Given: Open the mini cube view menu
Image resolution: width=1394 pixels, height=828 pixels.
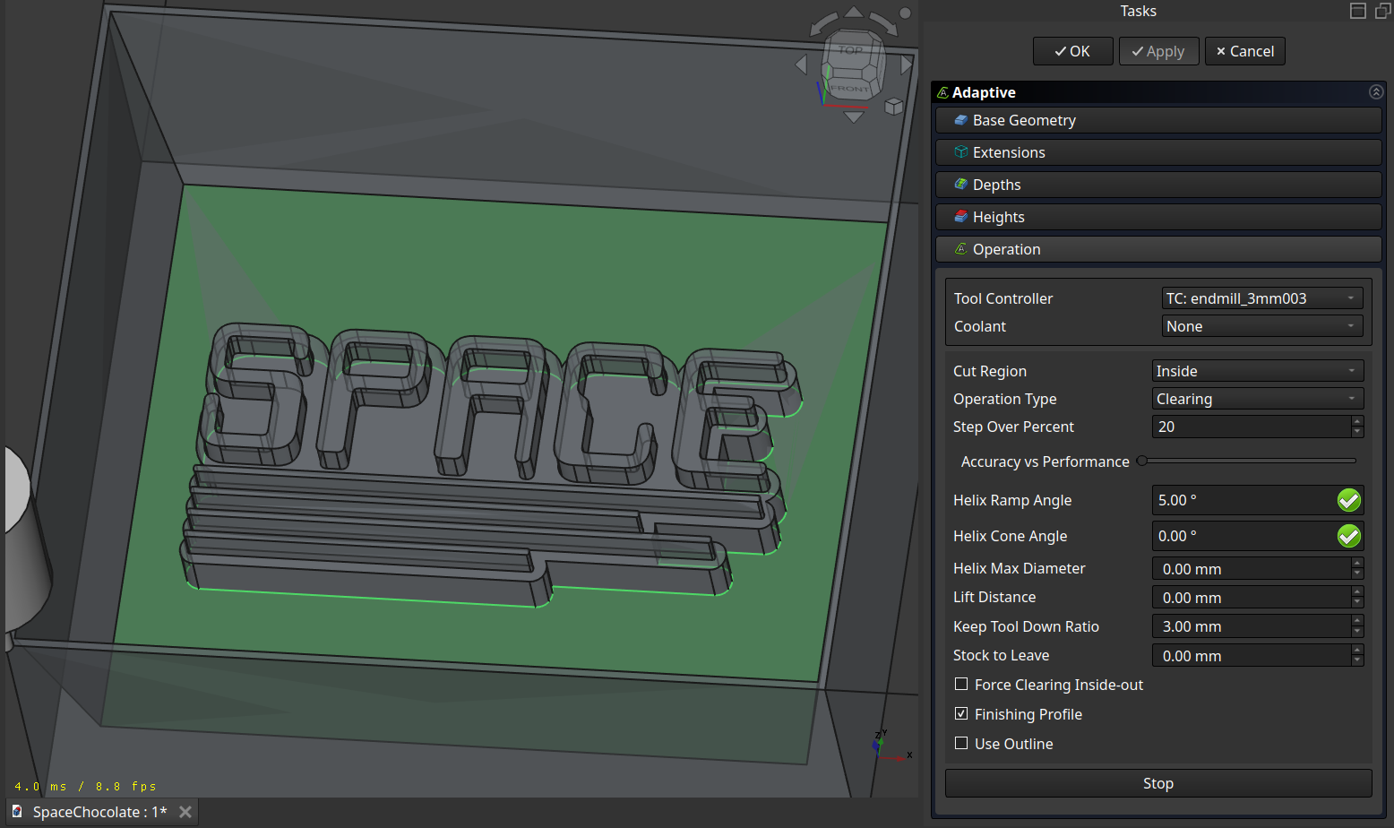Looking at the screenshot, I should 893,107.
